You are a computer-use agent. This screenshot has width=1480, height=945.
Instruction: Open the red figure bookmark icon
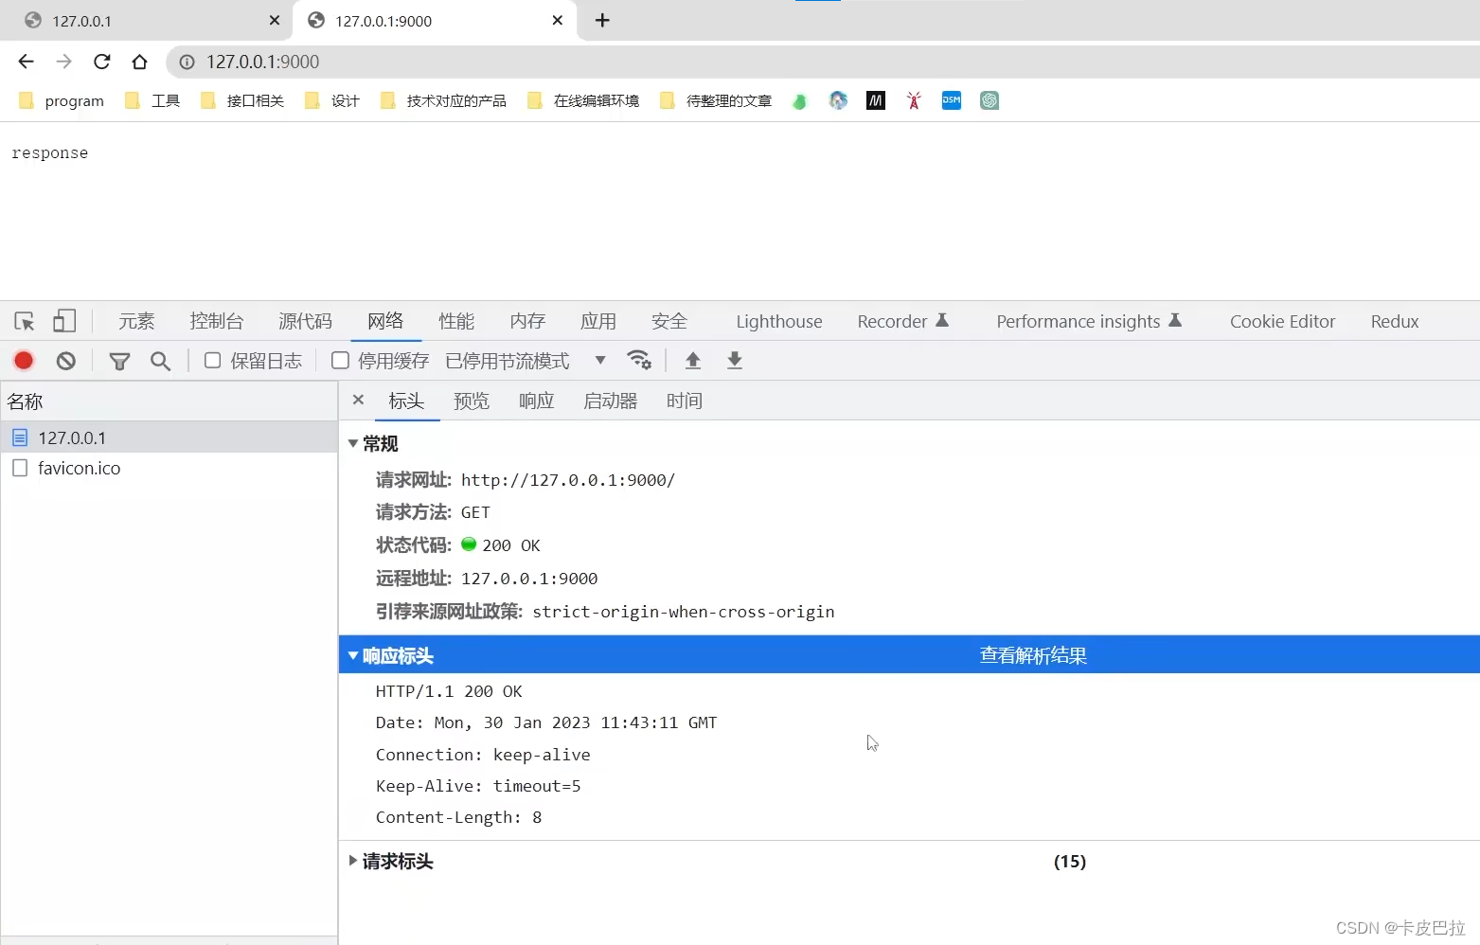pos(914,100)
